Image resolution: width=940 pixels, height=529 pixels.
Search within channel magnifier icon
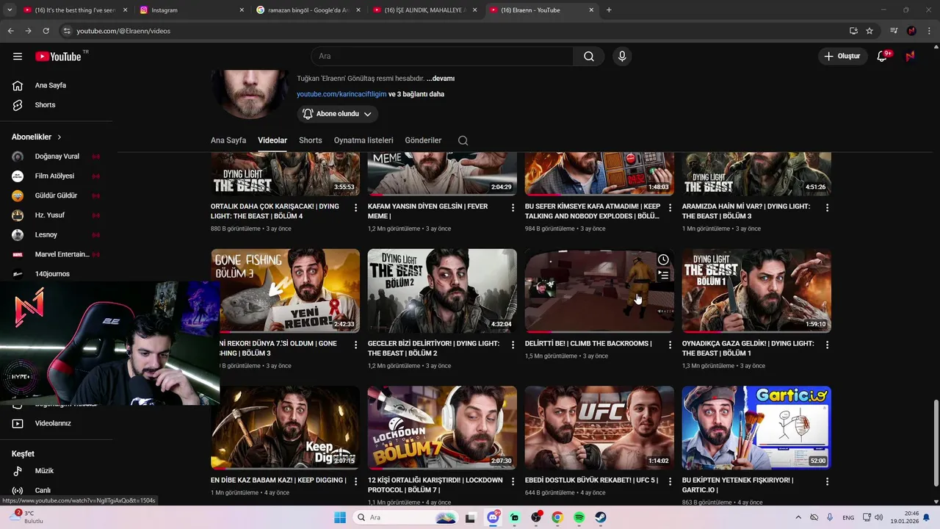pyautogui.click(x=463, y=140)
